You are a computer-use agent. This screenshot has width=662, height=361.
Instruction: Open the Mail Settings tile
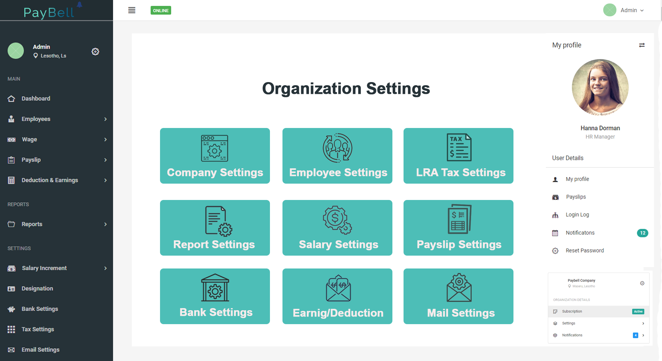458,296
